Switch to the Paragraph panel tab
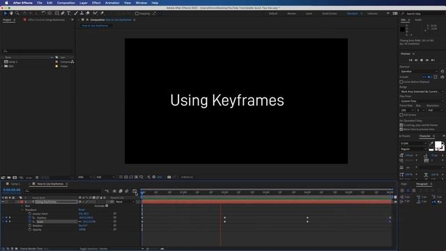 pos(422,184)
